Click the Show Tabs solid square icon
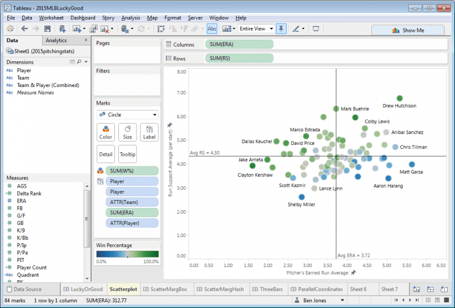This screenshot has height=308, width=455. point(446,300)
